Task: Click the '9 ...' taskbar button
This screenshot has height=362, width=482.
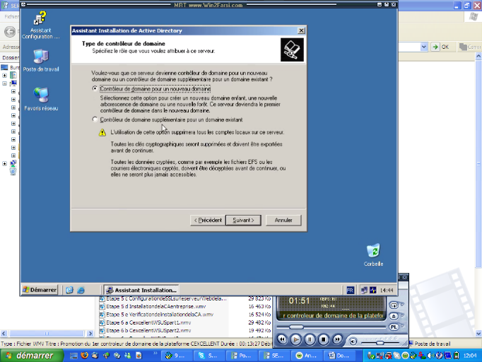Action: [175, 356]
